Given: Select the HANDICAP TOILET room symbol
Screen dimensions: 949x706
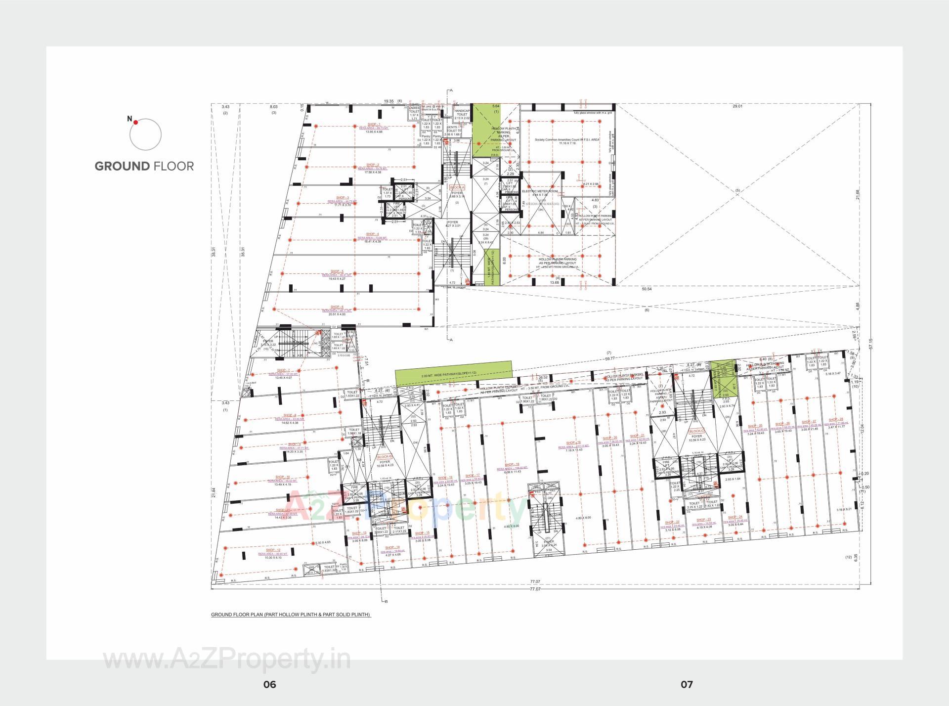Looking at the screenshot, I should point(461,113).
